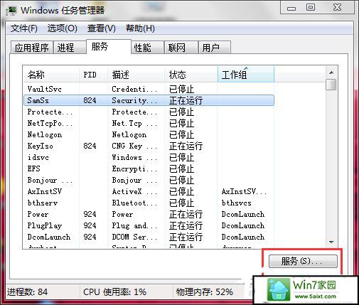Sort by the 工作组 column header
Screen dimensions: 359x305
[246, 75]
